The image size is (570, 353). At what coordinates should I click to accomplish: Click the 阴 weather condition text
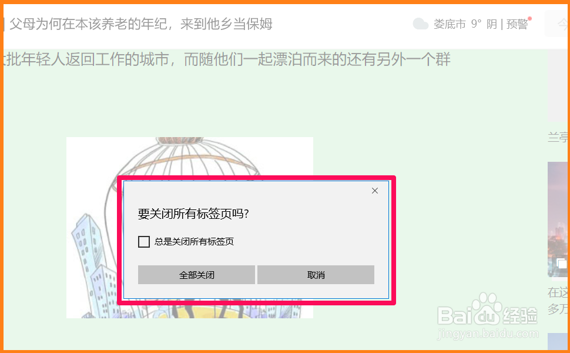coord(492,24)
